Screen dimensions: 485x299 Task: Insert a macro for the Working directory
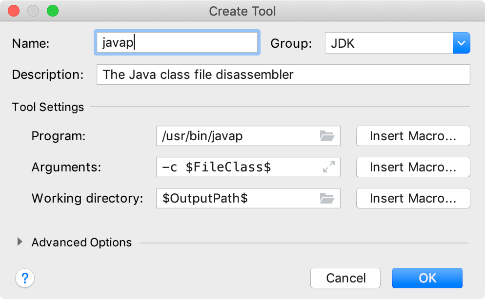click(413, 198)
